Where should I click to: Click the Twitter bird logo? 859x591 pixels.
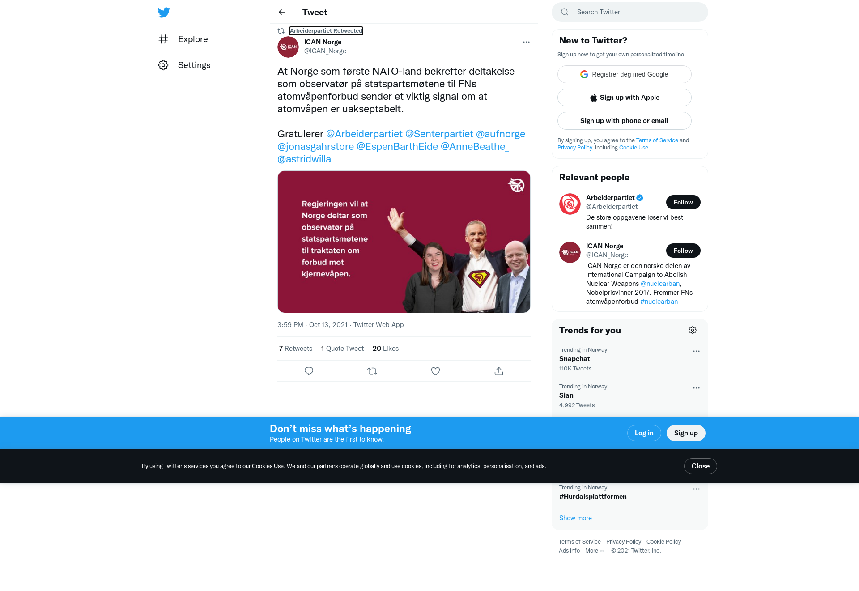click(x=164, y=13)
